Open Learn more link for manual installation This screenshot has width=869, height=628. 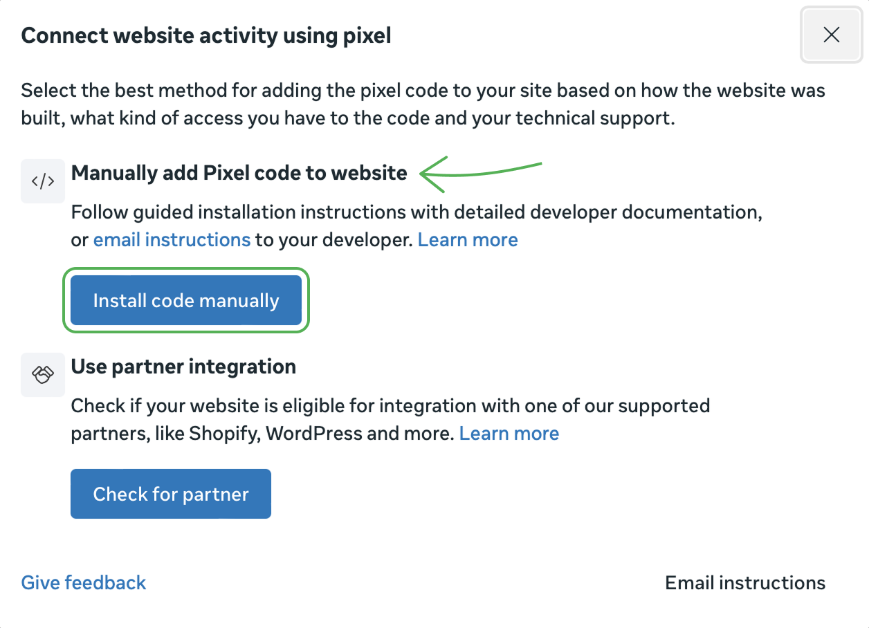point(468,240)
